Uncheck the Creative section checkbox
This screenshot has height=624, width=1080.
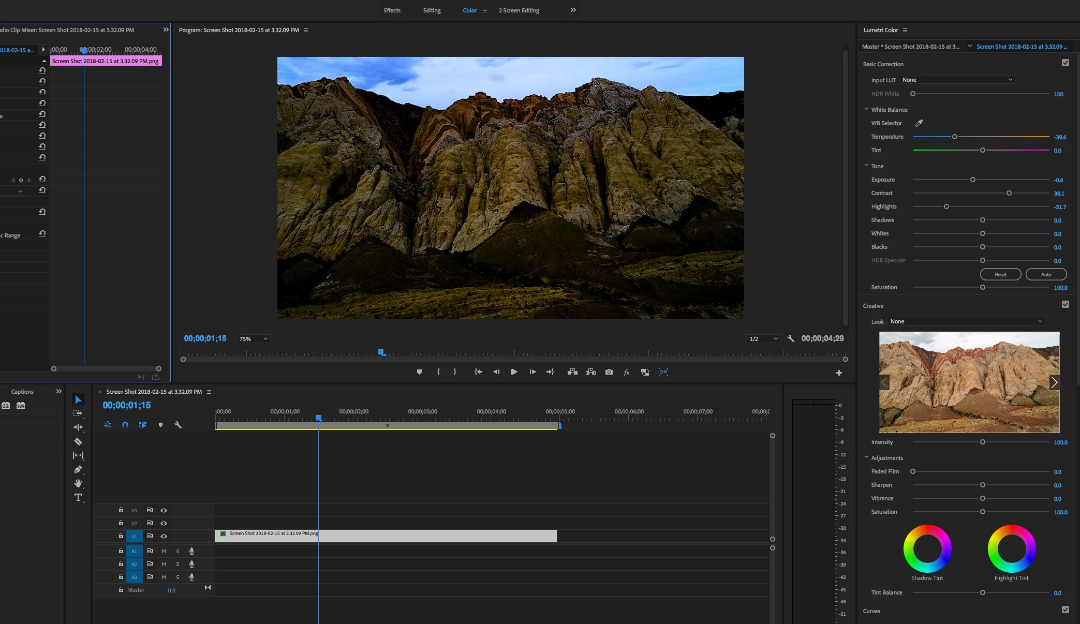[1065, 305]
